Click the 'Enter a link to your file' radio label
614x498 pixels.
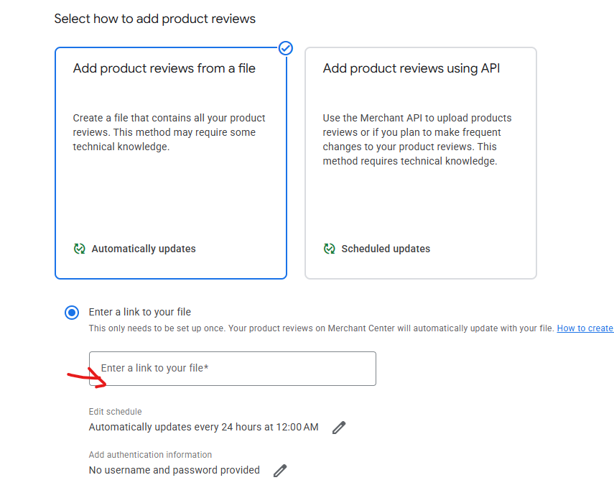[139, 312]
